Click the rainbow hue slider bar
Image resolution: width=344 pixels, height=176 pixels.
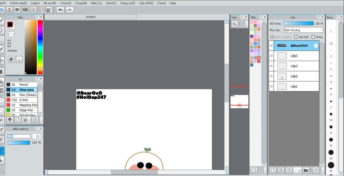tap(40, 47)
